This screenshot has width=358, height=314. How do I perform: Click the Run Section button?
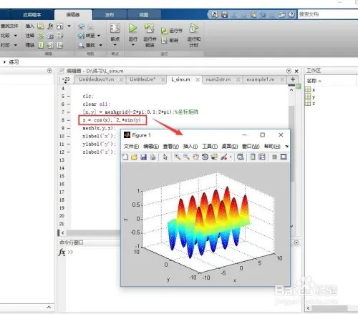172,31
